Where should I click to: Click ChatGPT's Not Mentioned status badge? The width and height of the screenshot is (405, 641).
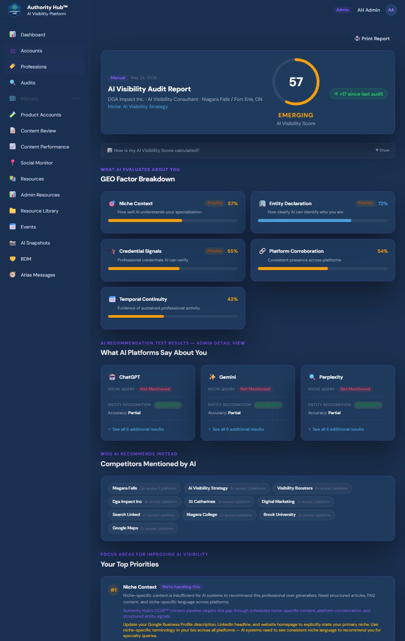point(155,389)
